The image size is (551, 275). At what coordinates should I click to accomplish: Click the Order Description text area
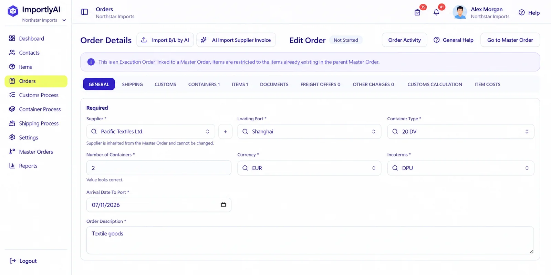[x=310, y=240]
